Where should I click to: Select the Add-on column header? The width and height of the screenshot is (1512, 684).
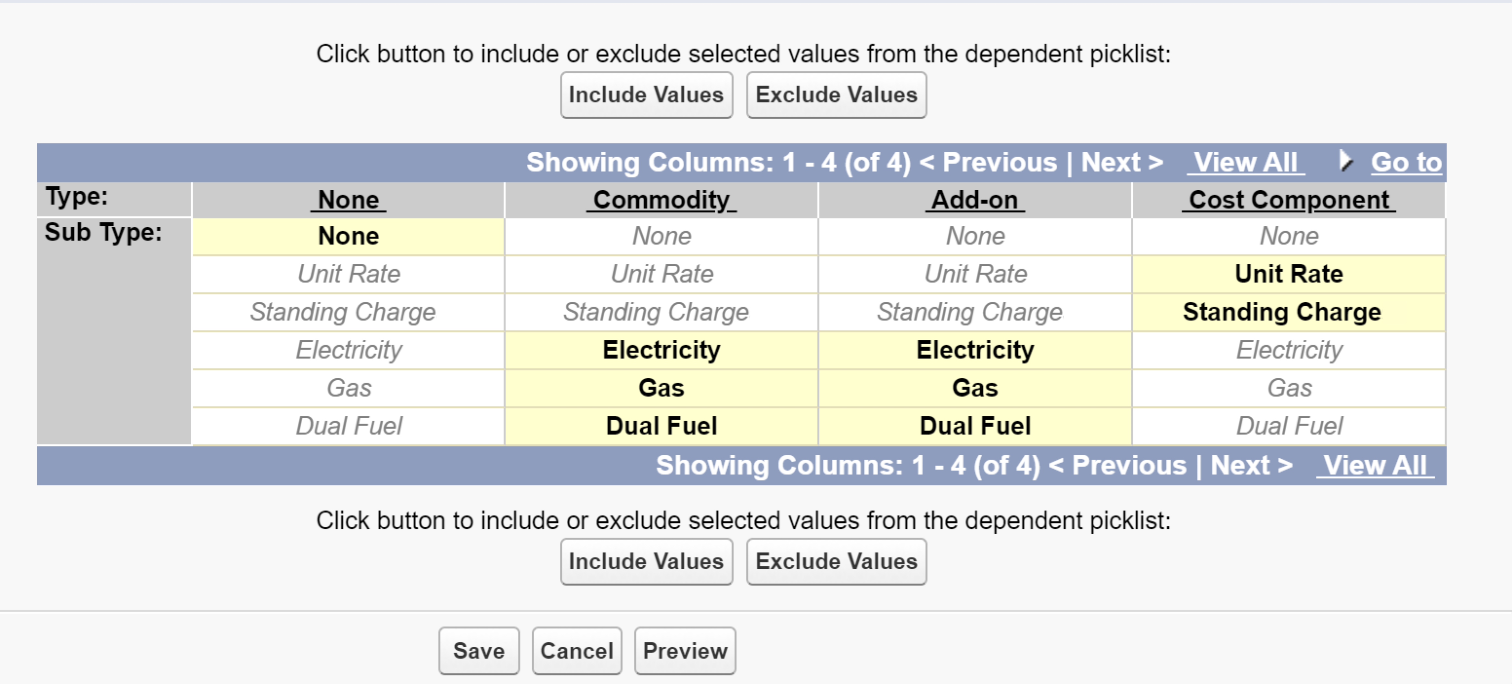[975, 200]
